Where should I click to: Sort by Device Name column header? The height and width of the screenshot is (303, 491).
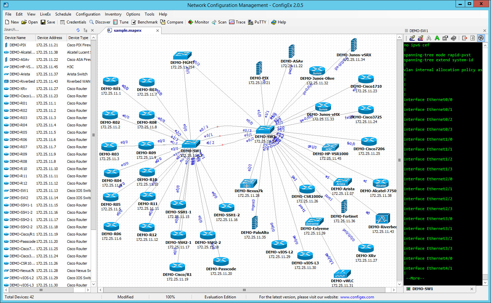[19, 38]
